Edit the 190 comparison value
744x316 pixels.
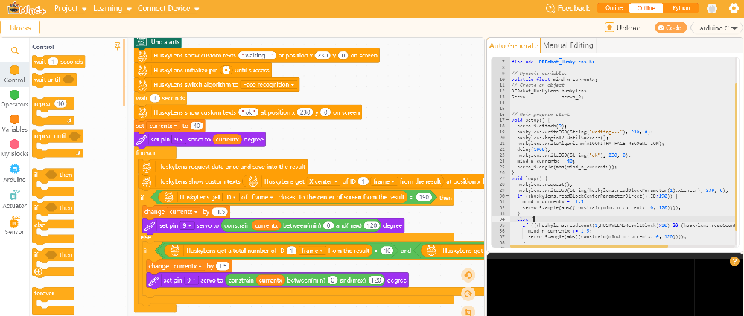424,197
